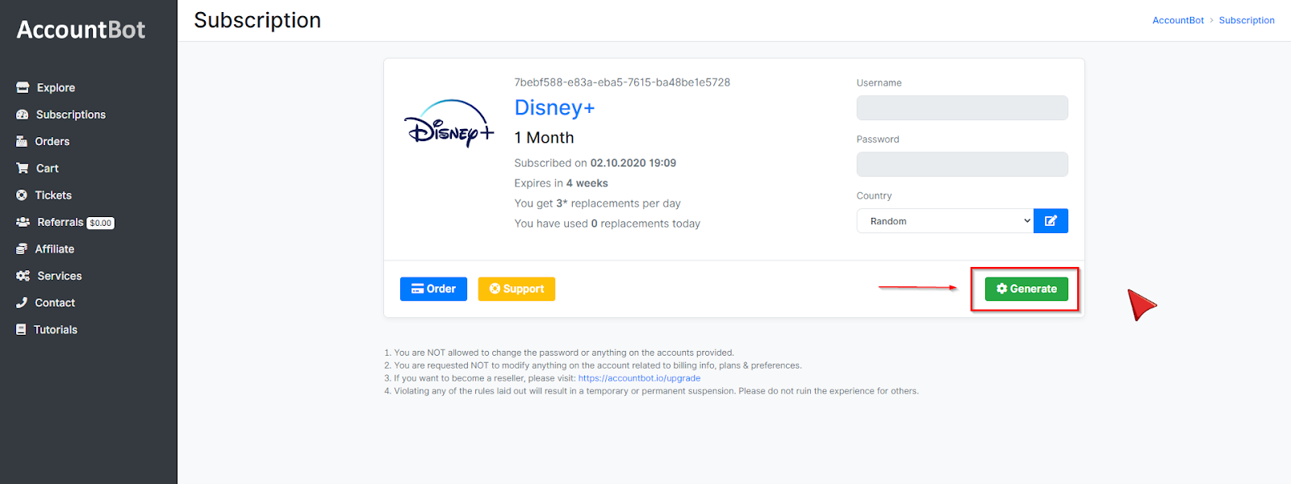Open the Tutorials page
The height and width of the screenshot is (484, 1291).
coord(56,329)
